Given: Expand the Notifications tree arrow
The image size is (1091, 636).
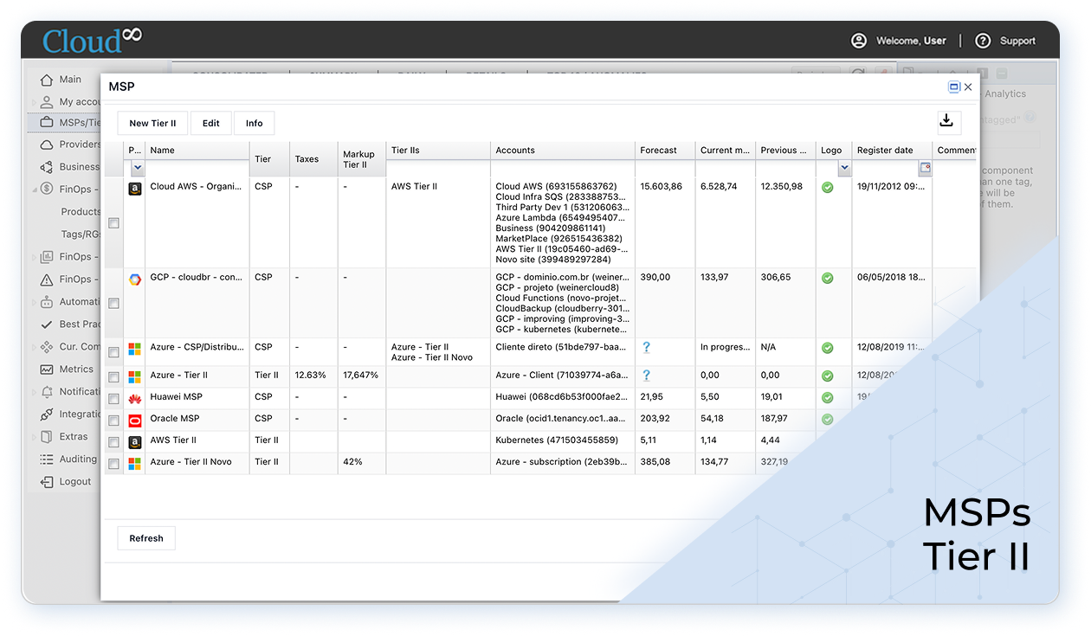Looking at the screenshot, I should 34,392.
